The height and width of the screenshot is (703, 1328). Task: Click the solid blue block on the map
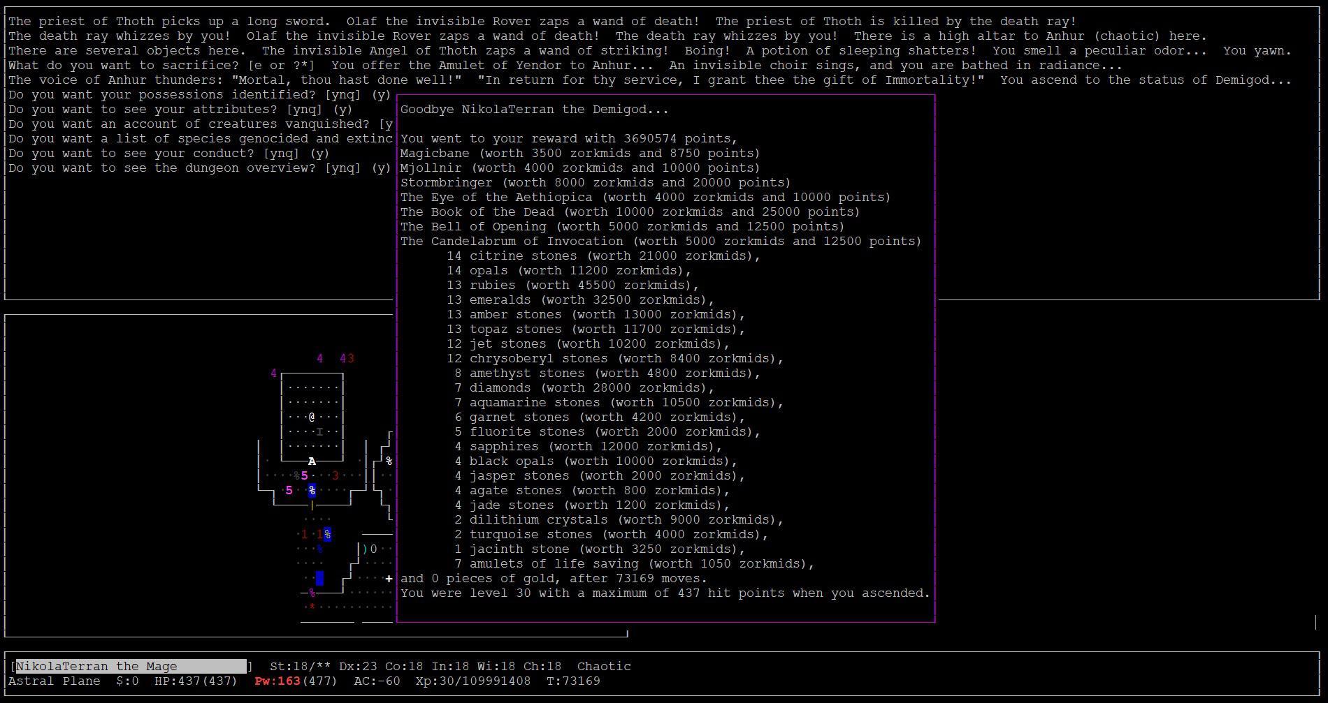[x=319, y=578]
